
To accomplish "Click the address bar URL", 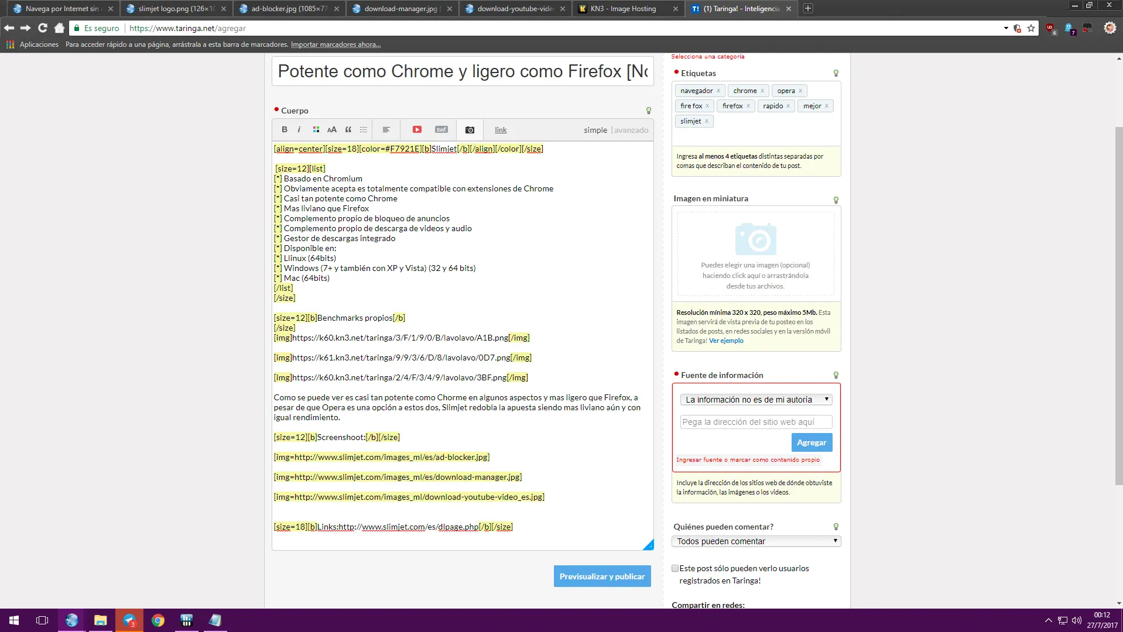I will (187, 28).
